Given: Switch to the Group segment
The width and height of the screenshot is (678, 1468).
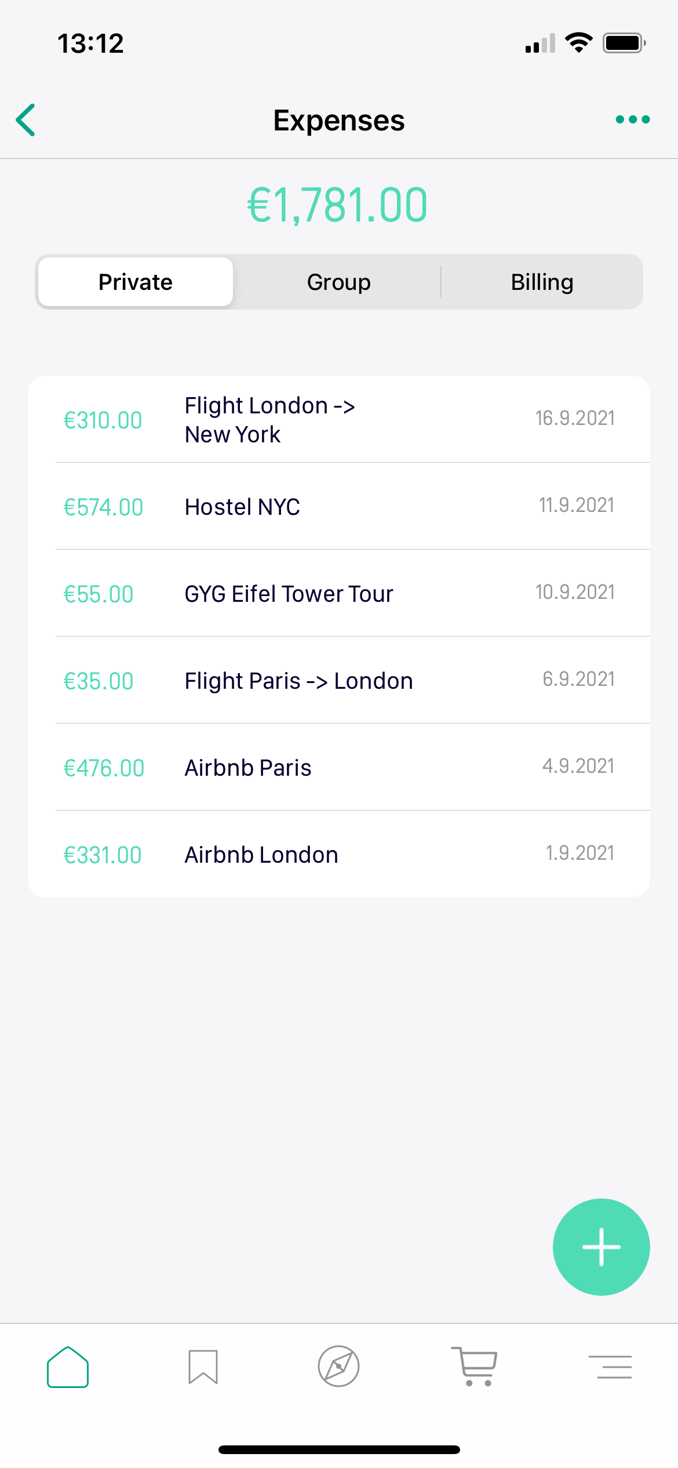Looking at the screenshot, I should click(x=338, y=282).
